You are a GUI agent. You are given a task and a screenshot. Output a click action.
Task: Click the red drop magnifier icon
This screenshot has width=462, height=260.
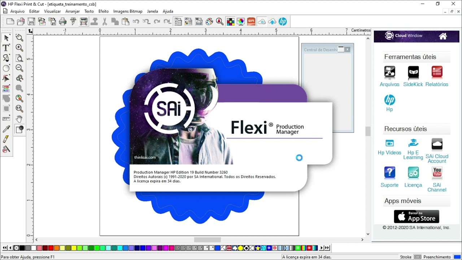[x=220, y=22]
